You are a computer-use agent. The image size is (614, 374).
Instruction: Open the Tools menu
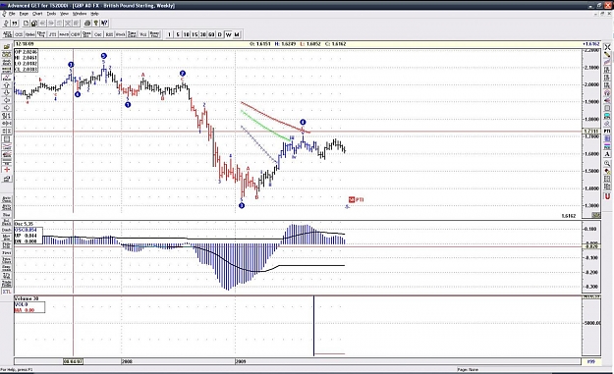(x=51, y=14)
